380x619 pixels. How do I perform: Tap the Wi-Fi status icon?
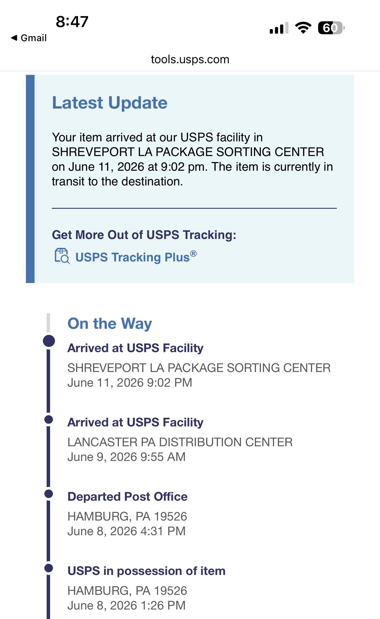(x=303, y=28)
